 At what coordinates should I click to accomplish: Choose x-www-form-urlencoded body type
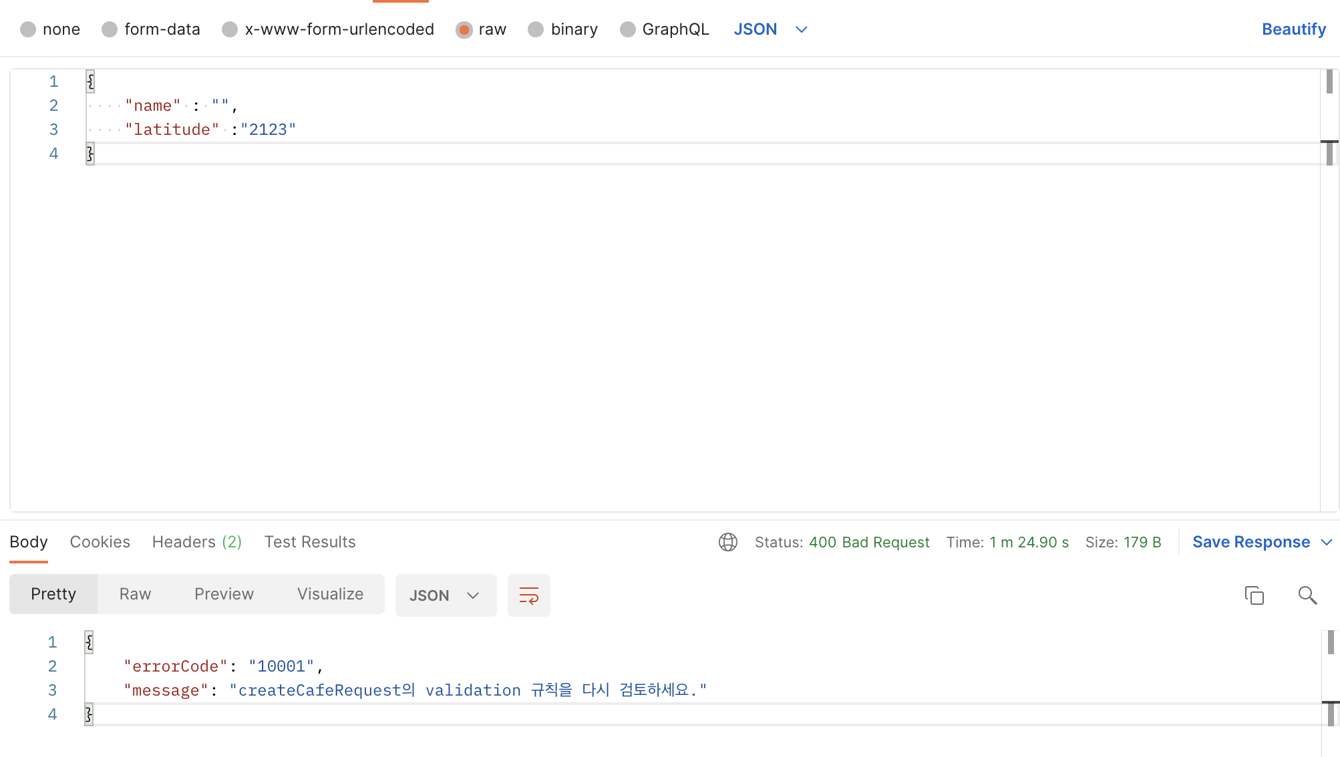230,29
